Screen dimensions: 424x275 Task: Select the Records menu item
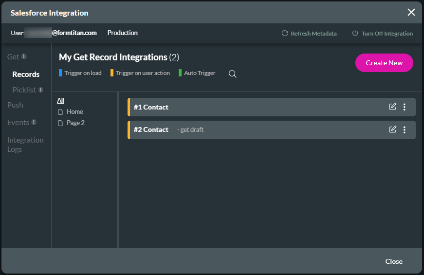[26, 74]
